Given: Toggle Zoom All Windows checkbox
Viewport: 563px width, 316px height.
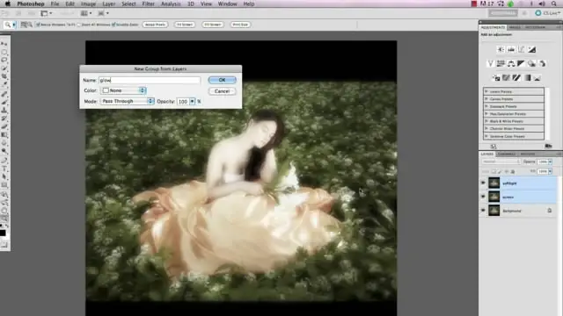Looking at the screenshot, I should coord(79,25).
